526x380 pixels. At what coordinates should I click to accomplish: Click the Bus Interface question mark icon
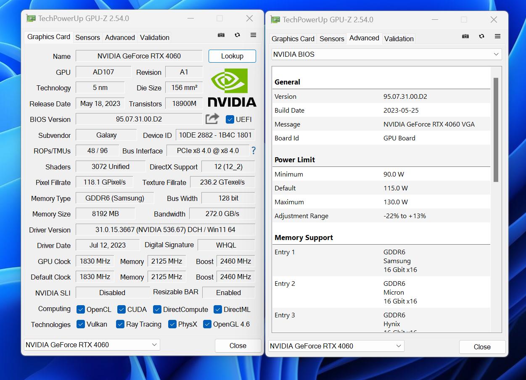[253, 150]
